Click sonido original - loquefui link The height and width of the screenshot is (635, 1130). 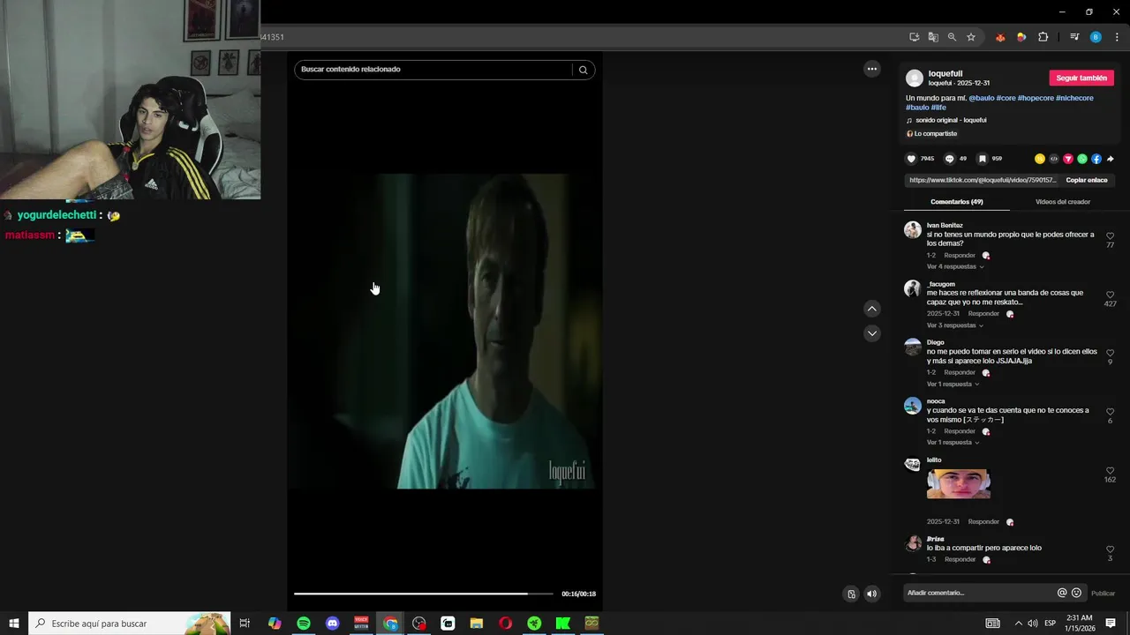951,120
